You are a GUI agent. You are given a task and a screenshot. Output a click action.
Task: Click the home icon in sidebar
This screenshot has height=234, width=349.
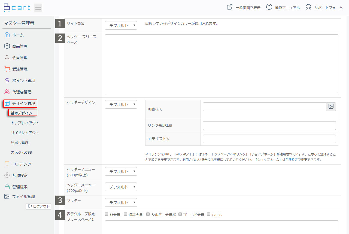pyautogui.click(x=7, y=35)
